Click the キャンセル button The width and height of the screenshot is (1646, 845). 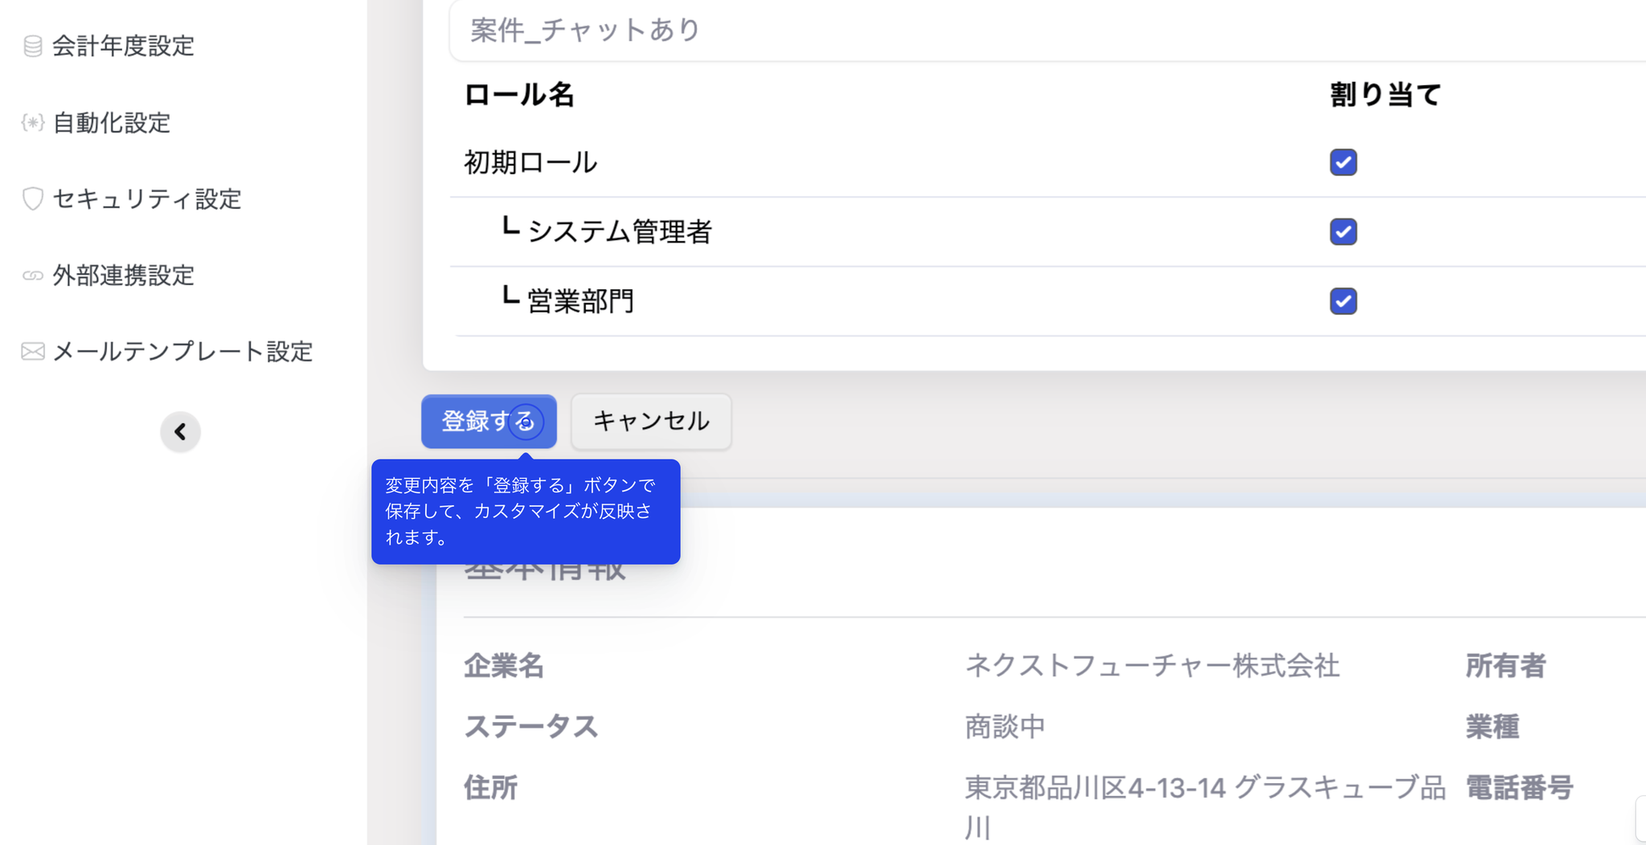point(651,421)
